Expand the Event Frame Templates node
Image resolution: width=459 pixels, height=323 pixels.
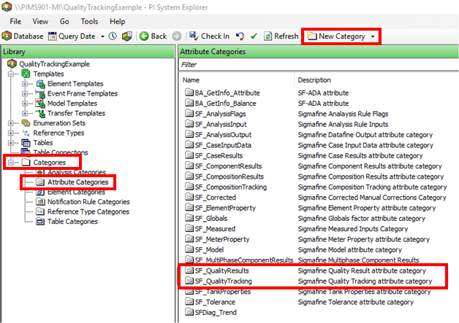coord(25,94)
